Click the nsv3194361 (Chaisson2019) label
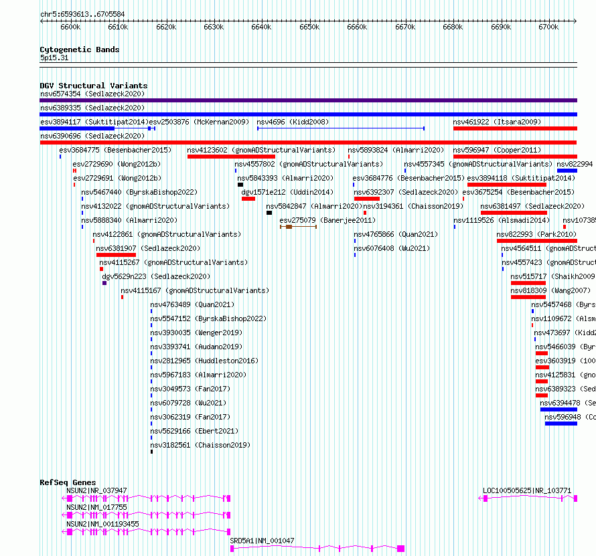The image size is (596, 556). (414, 206)
